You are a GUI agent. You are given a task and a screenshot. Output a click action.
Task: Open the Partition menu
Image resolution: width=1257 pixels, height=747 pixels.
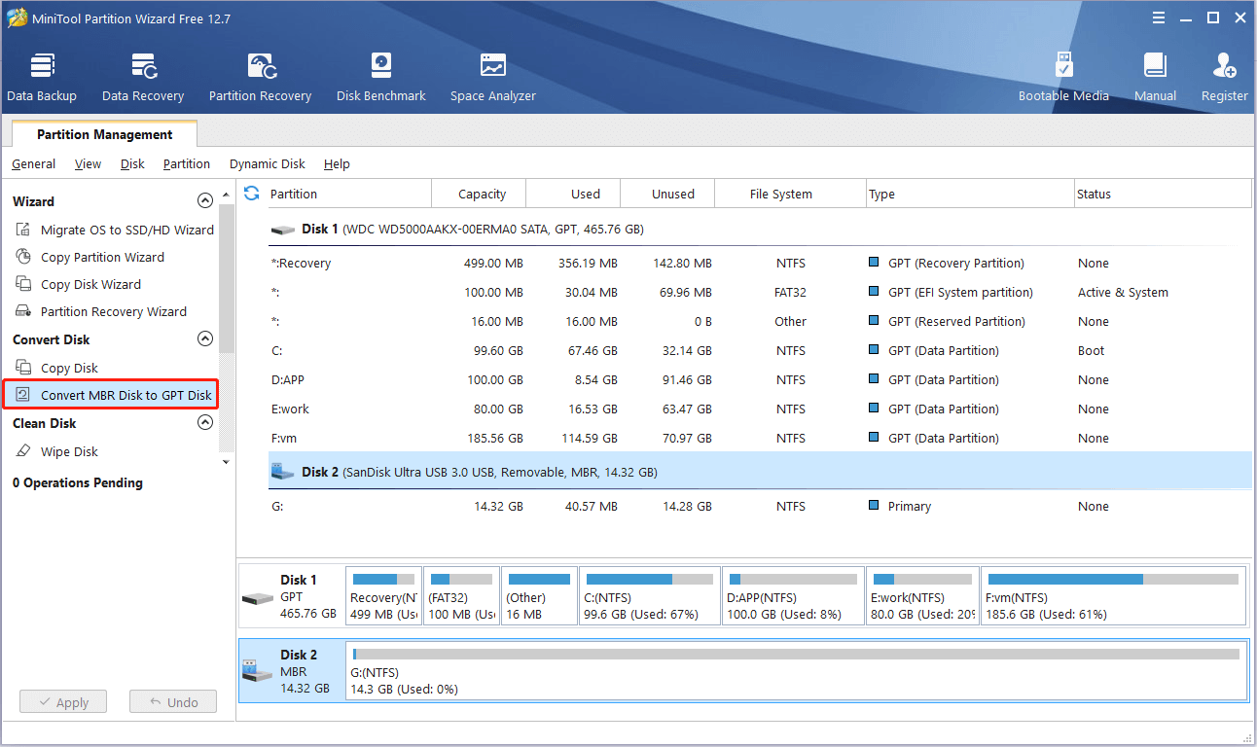187,164
